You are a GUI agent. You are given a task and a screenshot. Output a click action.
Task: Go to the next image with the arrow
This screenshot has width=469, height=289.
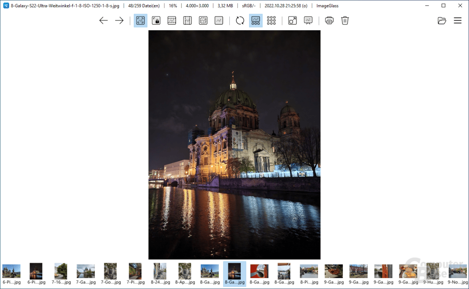click(119, 21)
